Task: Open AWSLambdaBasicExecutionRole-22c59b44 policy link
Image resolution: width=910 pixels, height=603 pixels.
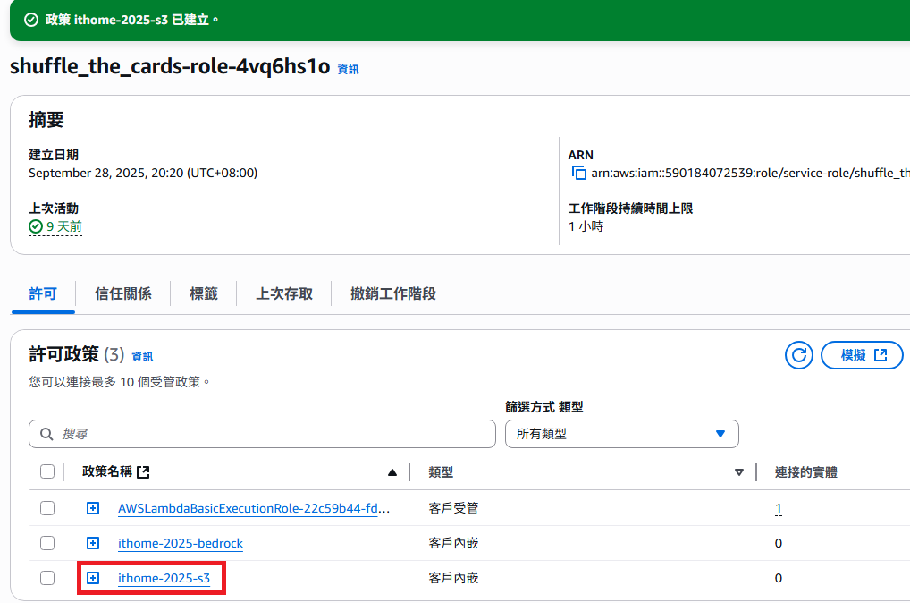Action: 254,508
